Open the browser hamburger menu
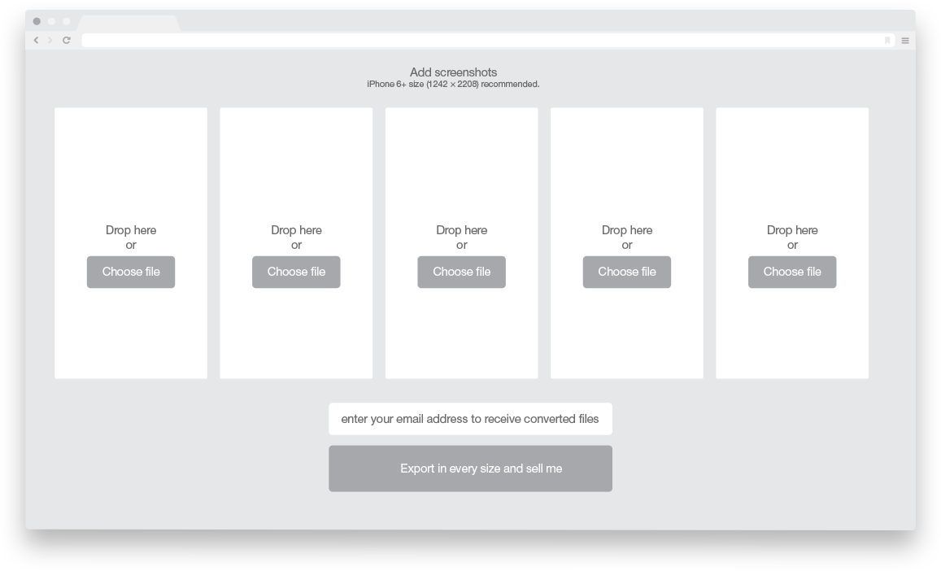This screenshot has width=941, height=571. click(905, 40)
